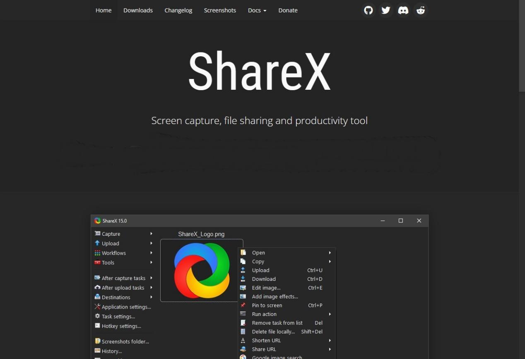Click the ShareX logo in window title bar
Viewport: 525px width, 359px height.
click(98, 221)
